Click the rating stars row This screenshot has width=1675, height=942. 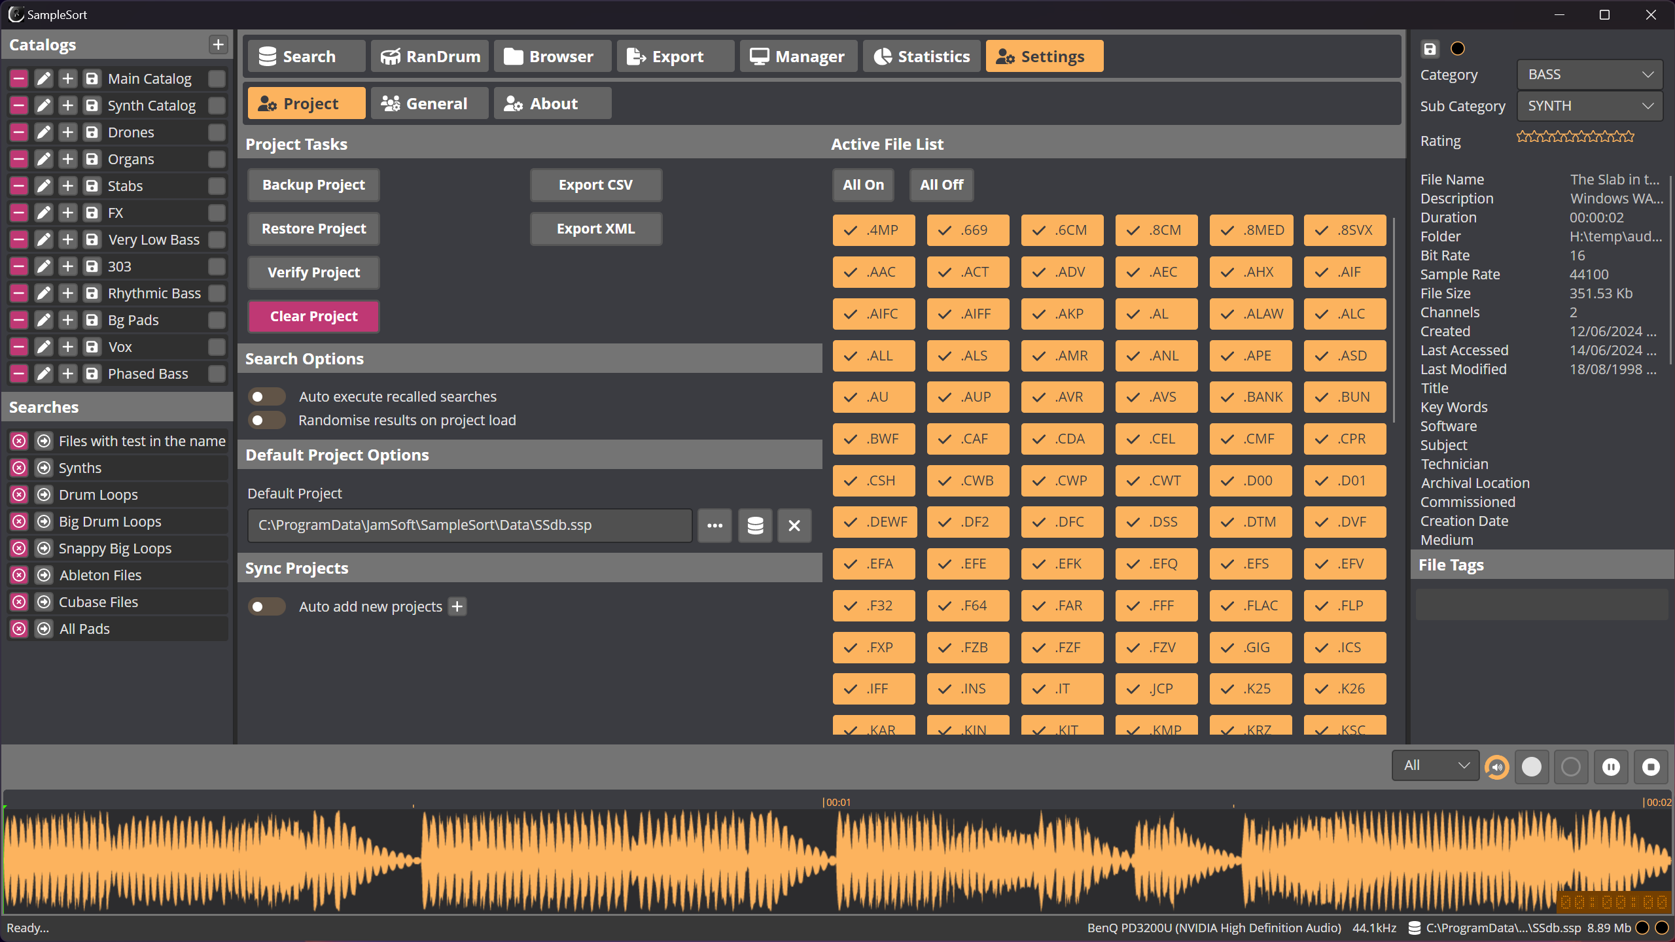click(1575, 137)
